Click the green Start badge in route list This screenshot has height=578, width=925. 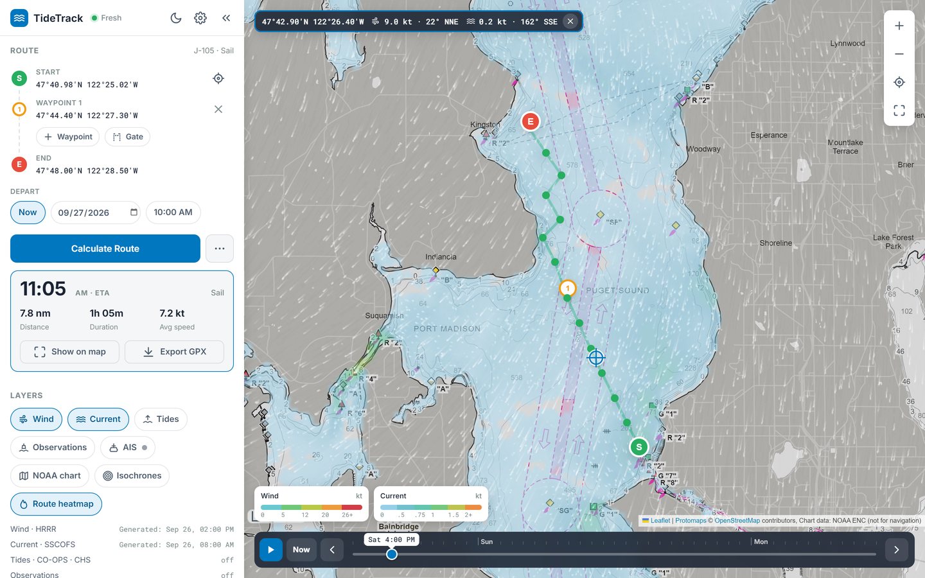[19, 78]
